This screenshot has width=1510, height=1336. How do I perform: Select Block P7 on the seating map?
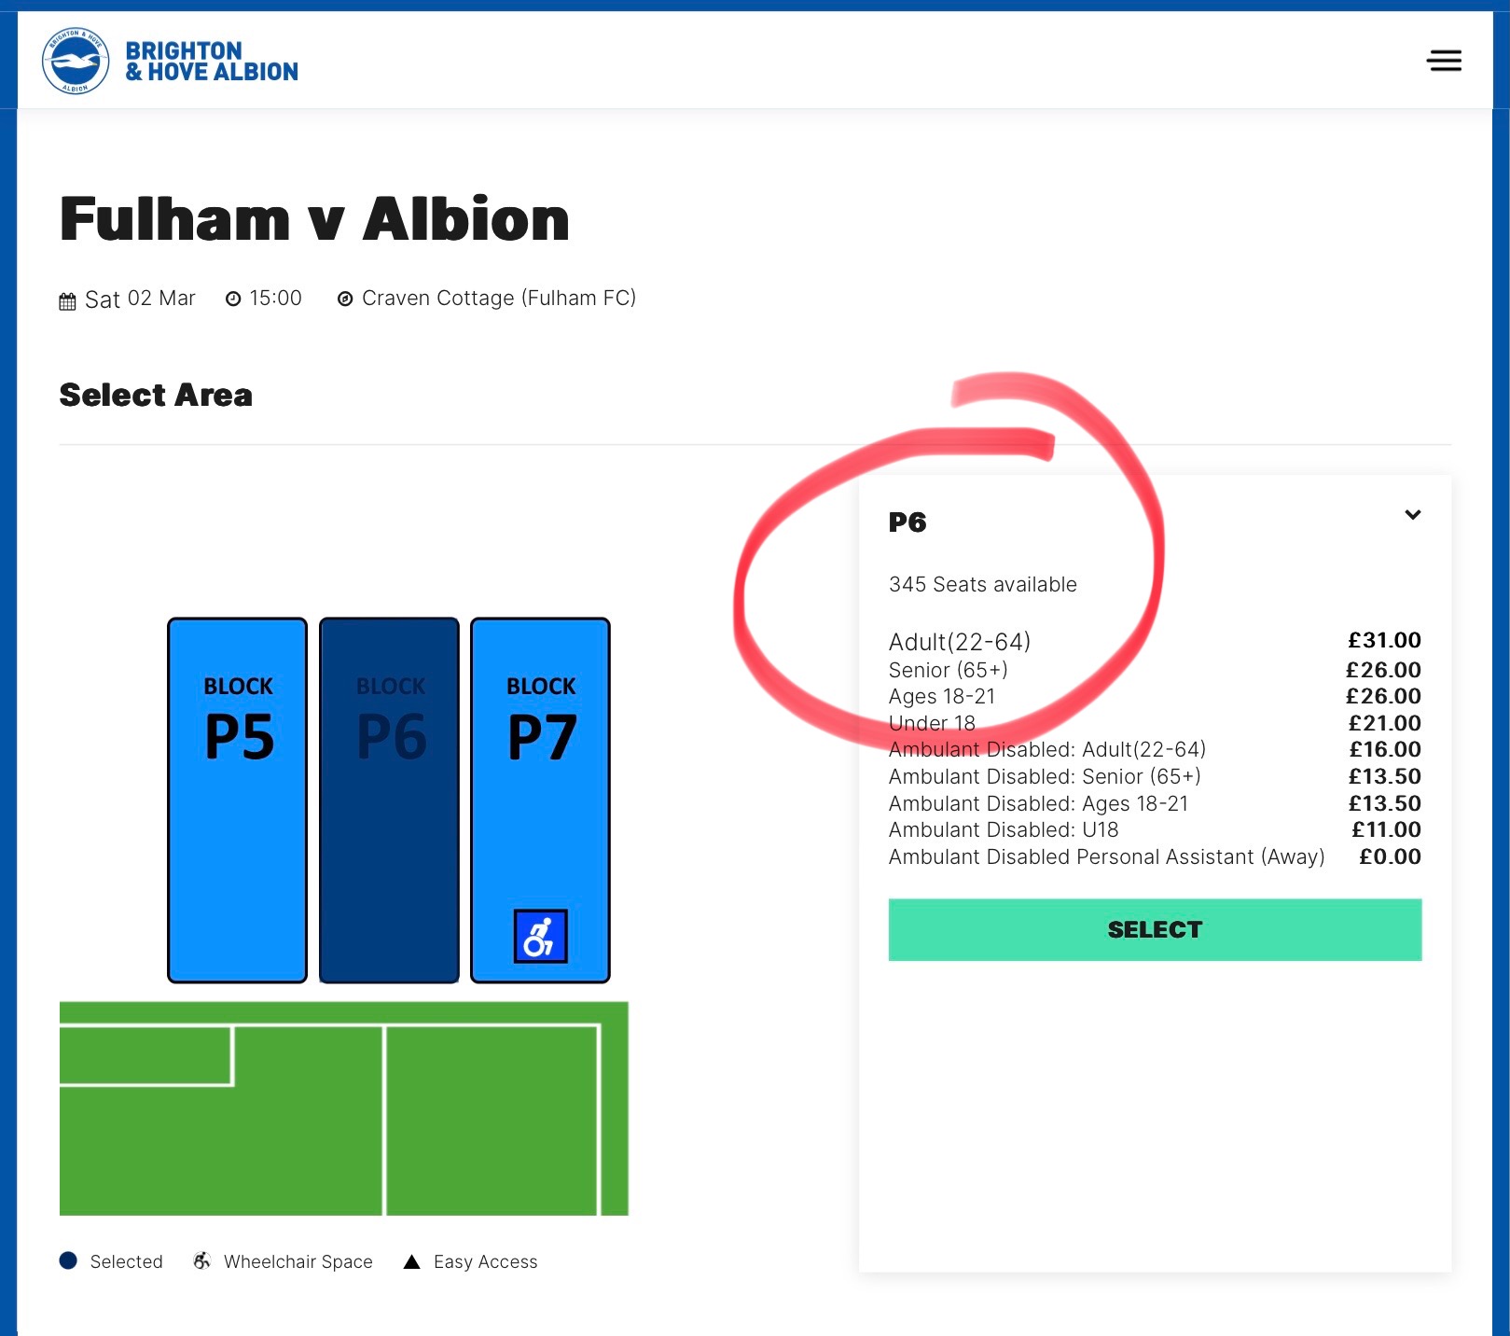[541, 800]
